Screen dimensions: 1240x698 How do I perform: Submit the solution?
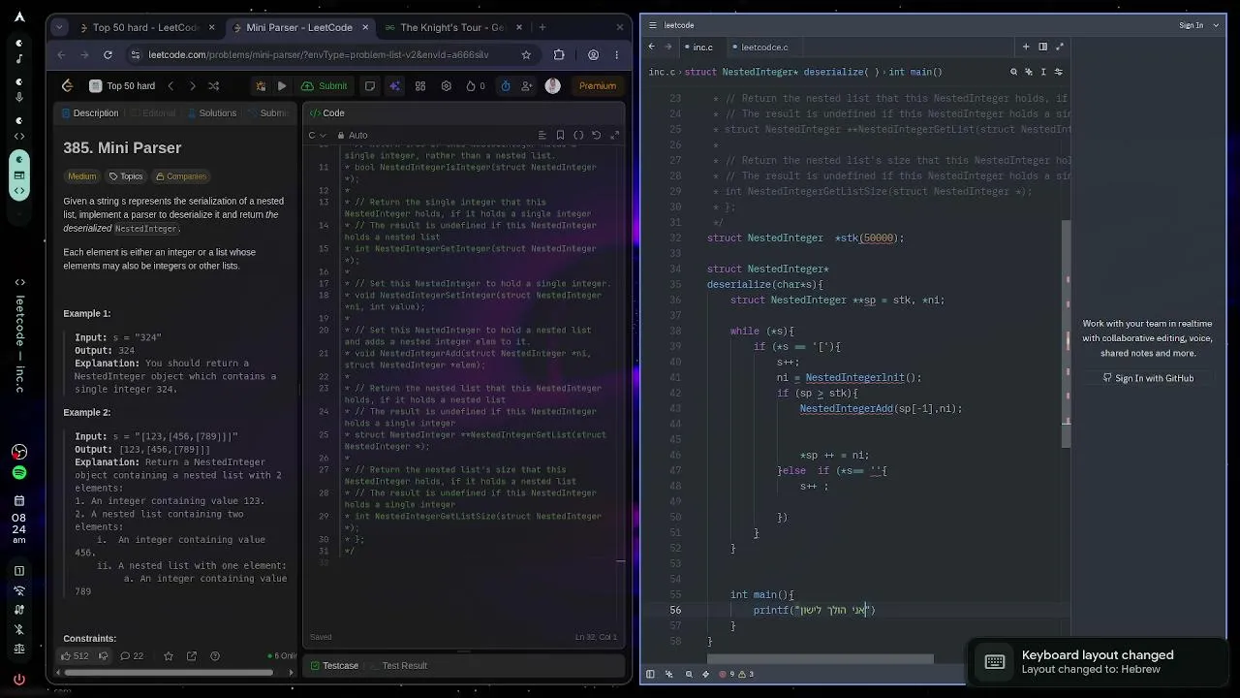click(325, 85)
